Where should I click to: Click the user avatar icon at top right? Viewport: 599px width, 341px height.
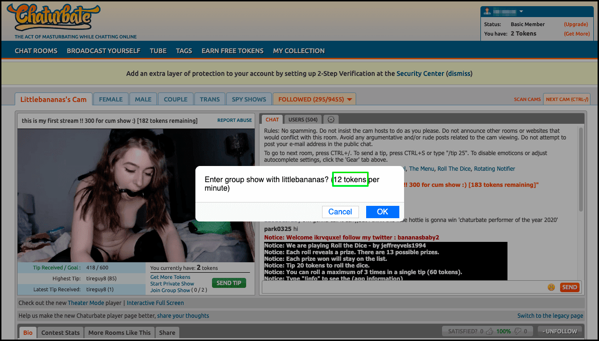tap(488, 12)
